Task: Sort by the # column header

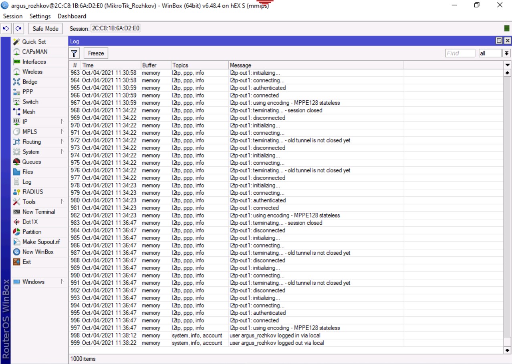Action: pyautogui.click(x=75, y=65)
